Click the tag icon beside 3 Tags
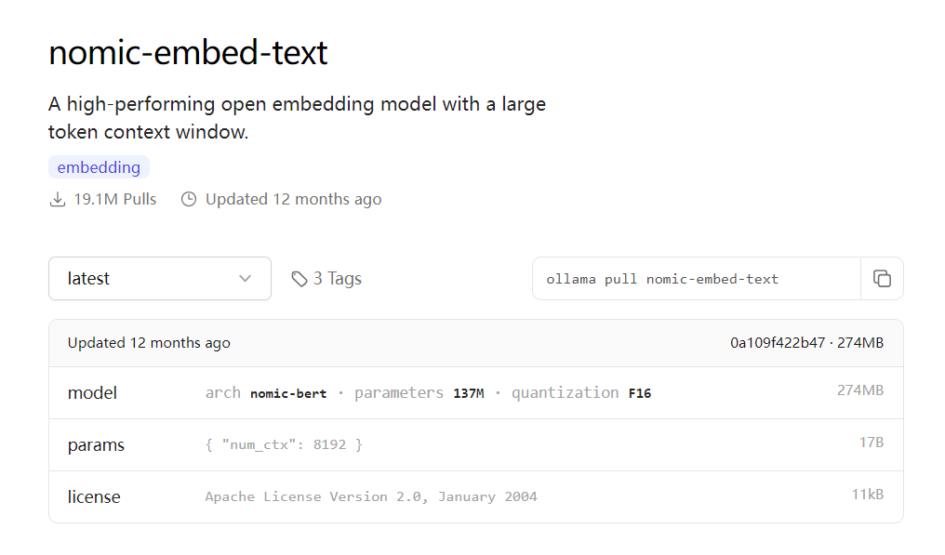 pyautogui.click(x=299, y=279)
